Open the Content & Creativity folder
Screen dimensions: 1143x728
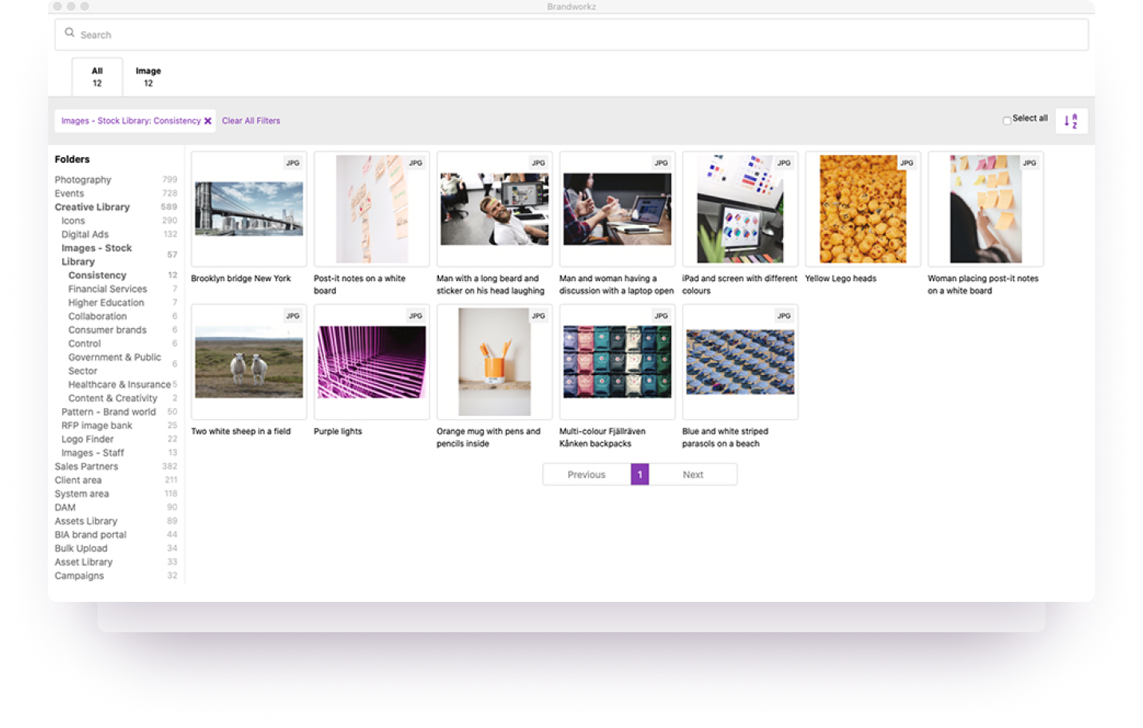[113, 398]
